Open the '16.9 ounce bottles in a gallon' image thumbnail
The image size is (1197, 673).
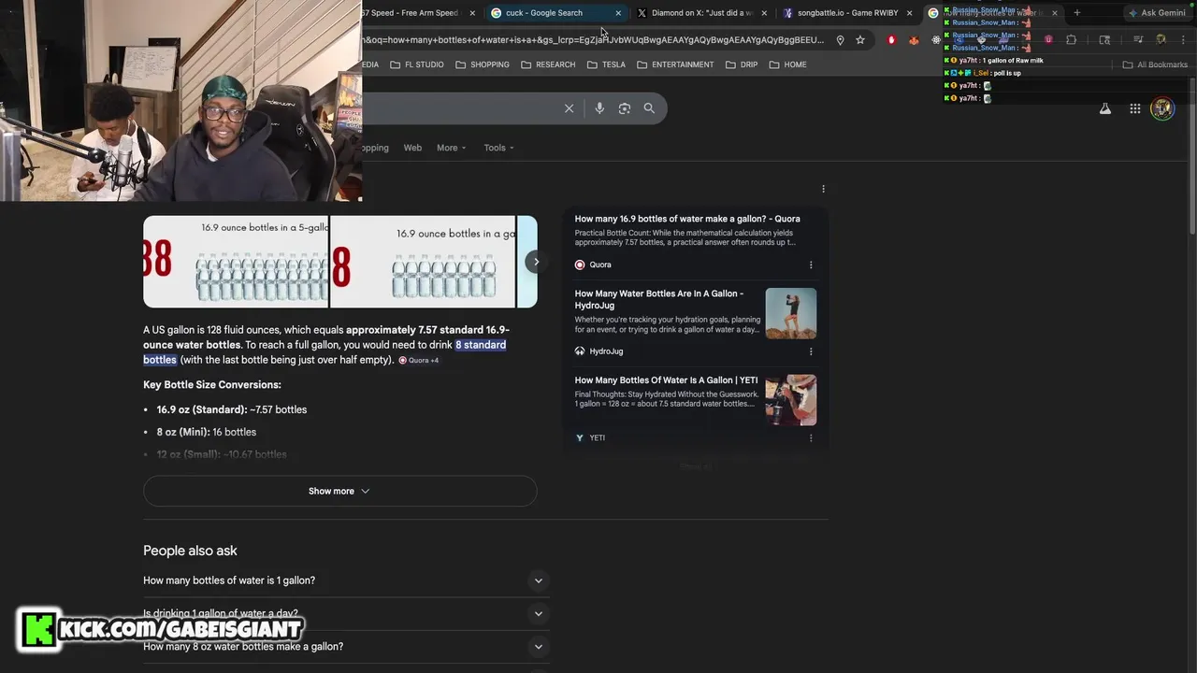(x=423, y=262)
